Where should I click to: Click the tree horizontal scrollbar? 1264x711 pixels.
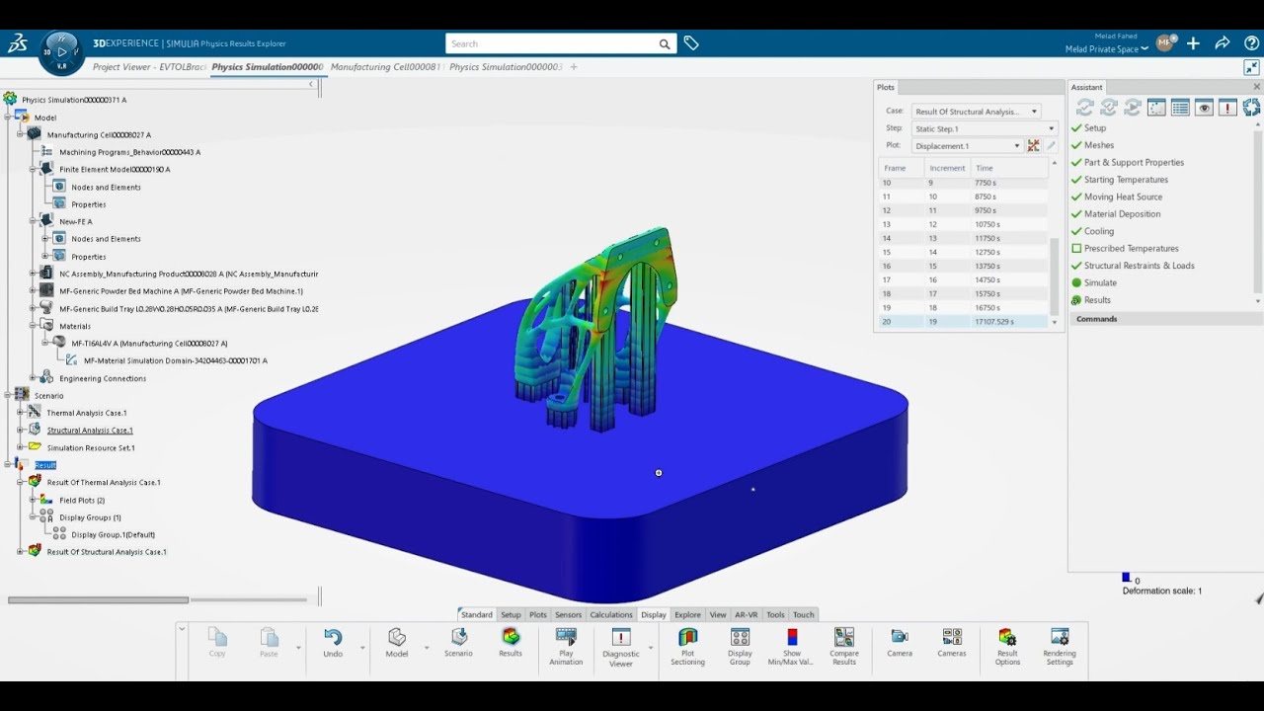99,599
